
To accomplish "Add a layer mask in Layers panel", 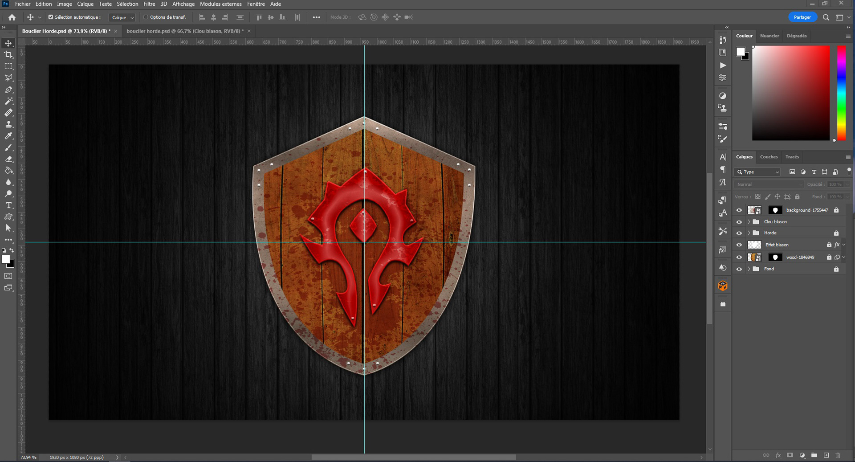I will [790, 455].
